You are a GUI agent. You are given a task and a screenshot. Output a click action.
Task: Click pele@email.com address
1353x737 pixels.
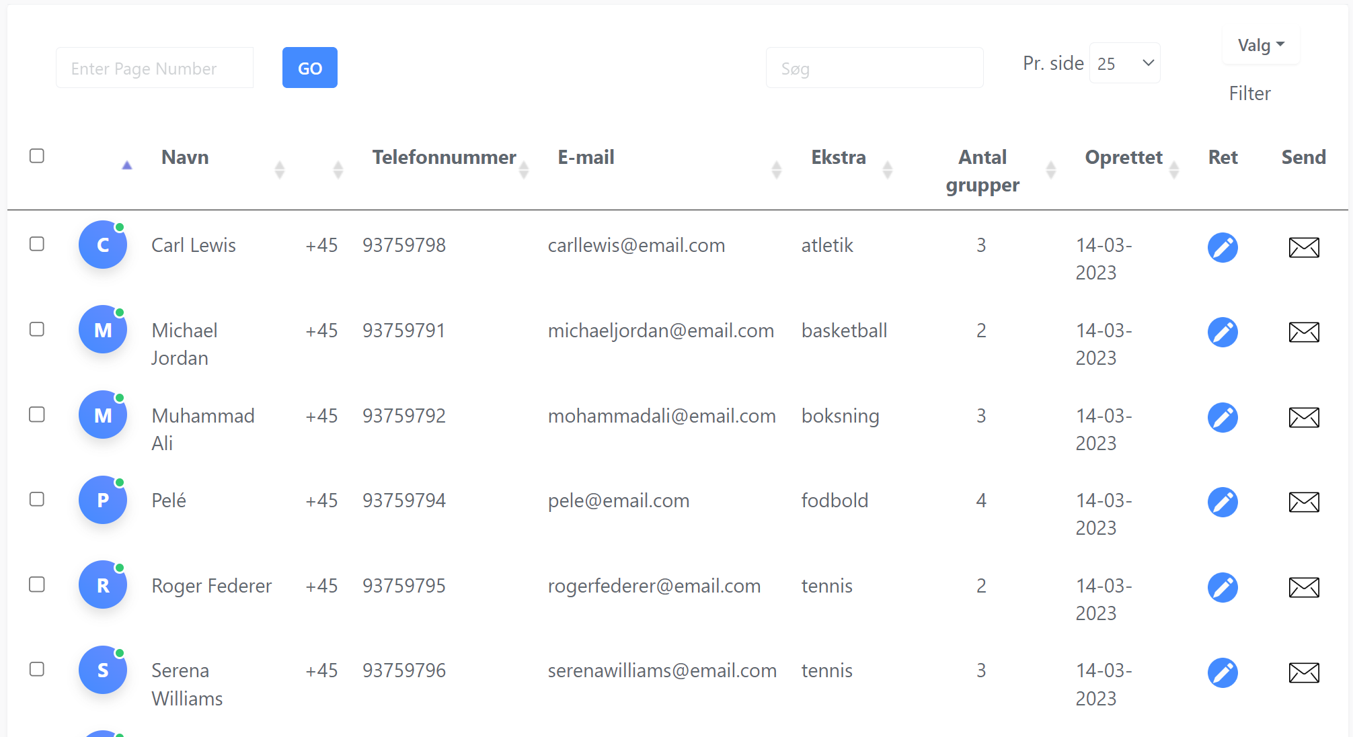619,501
